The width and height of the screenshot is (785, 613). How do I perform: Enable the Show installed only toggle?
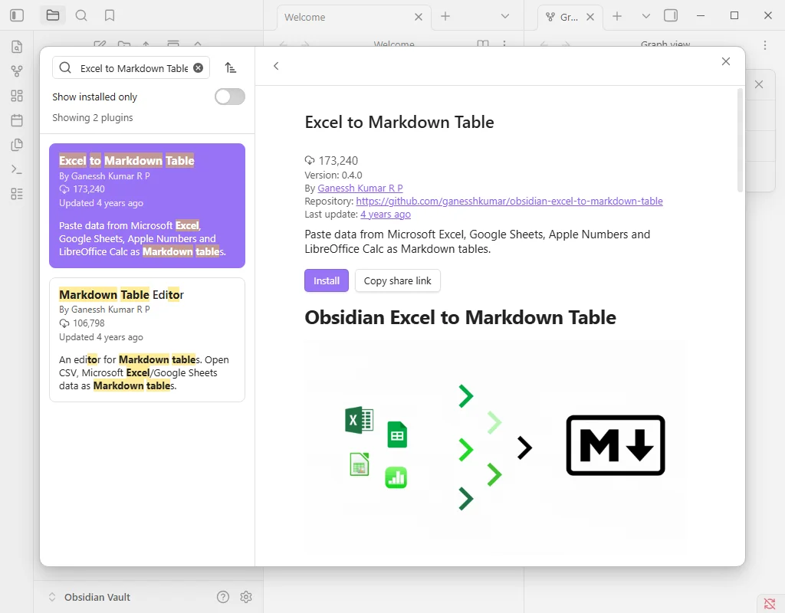pos(229,97)
